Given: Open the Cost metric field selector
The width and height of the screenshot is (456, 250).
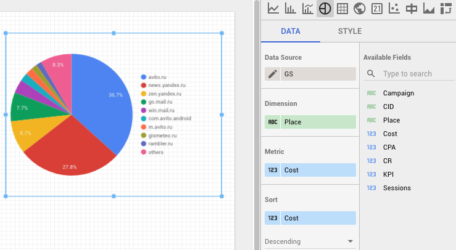Looking at the screenshot, I should 310,170.
